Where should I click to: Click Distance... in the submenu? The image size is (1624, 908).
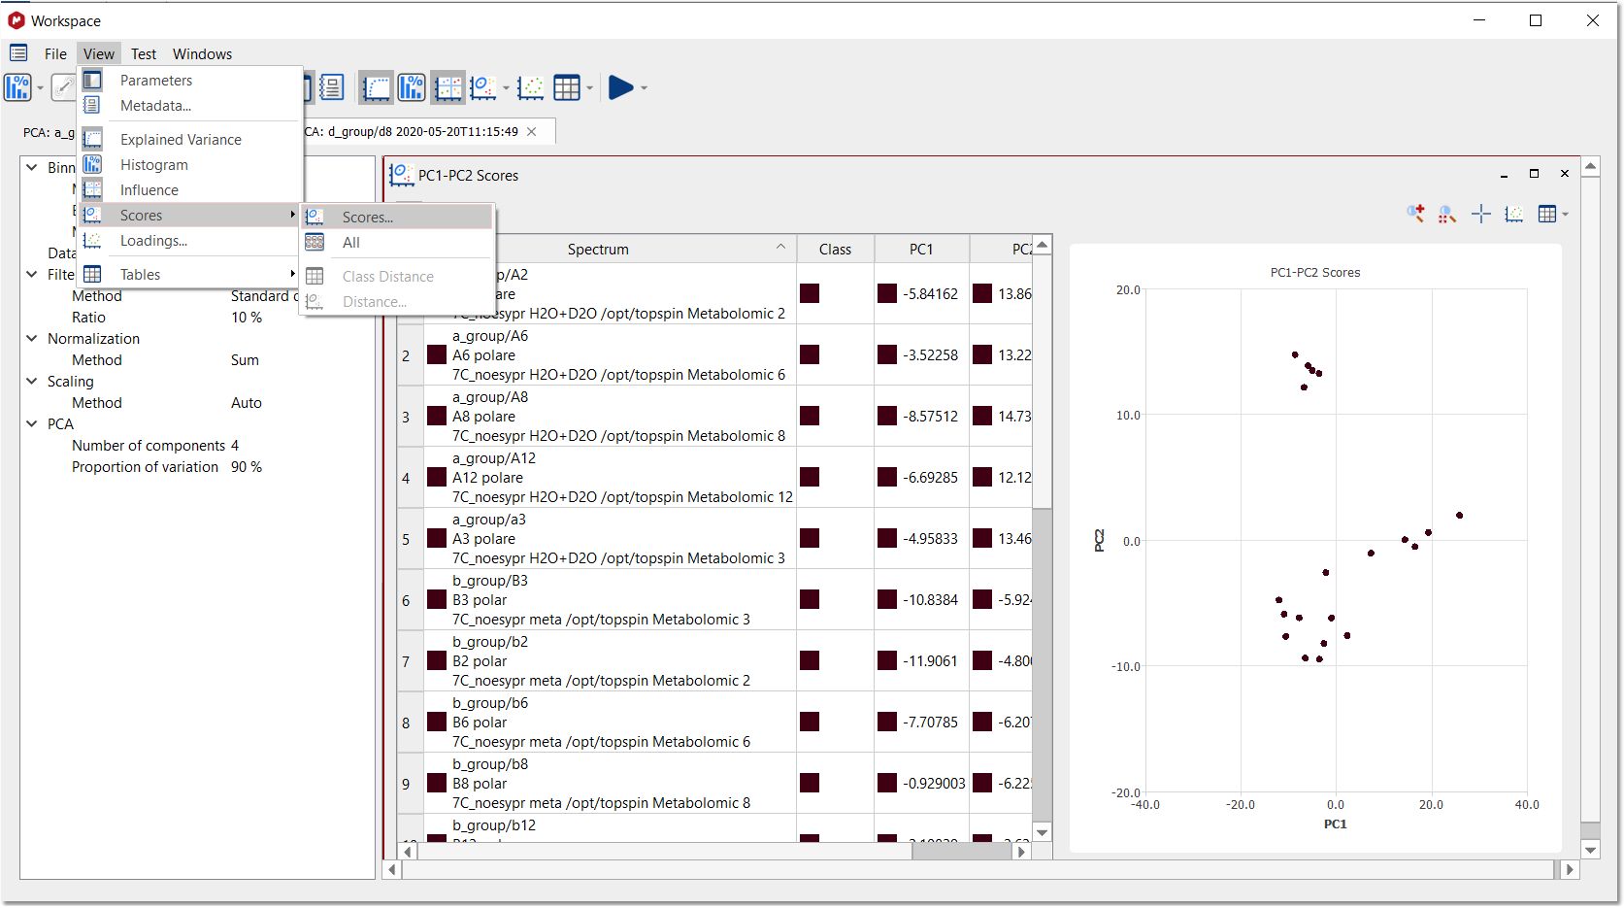[397, 302]
